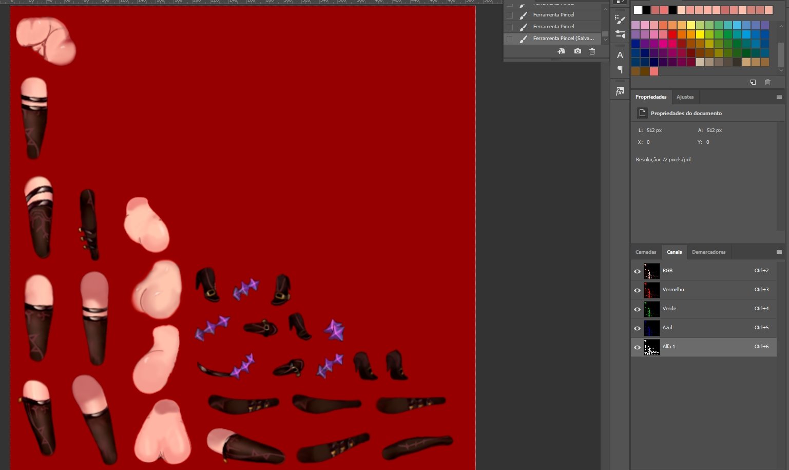Viewport: 789px width, 470px height.
Task: Create a new swatch in Swatches panel
Action: click(x=753, y=82)
